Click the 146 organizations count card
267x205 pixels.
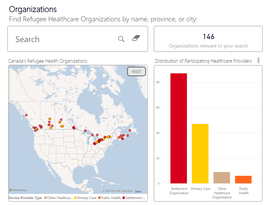(x=208, y=39)
